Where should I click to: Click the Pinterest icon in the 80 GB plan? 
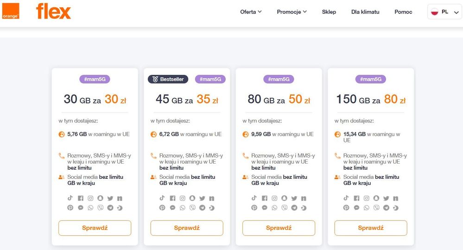254,207
